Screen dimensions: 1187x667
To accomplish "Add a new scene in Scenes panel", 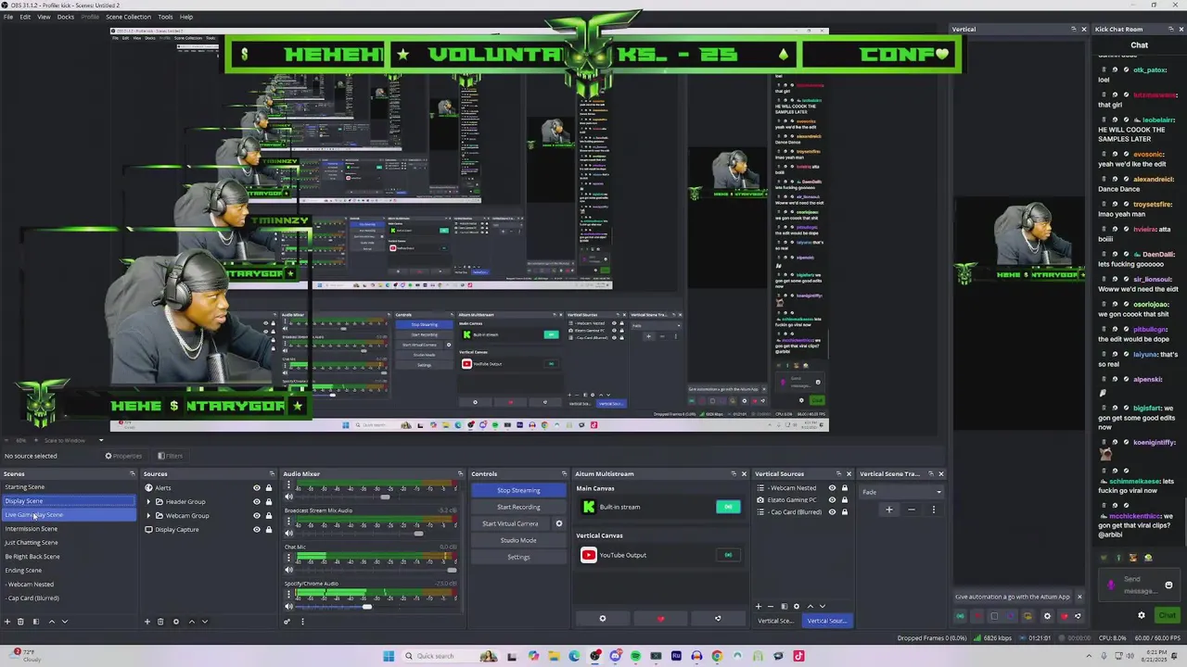I will click(7, 622).
